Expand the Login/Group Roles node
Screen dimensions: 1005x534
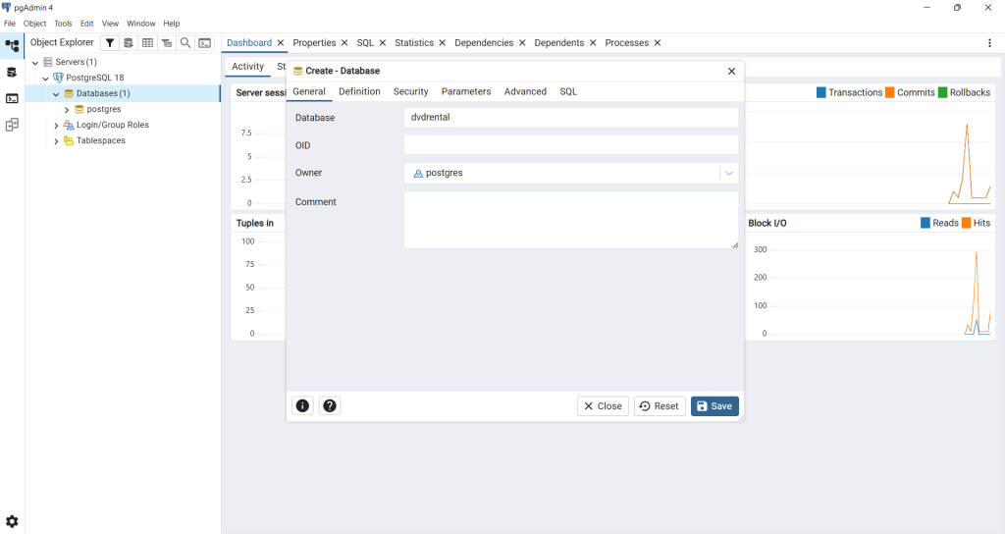[56, 125]
